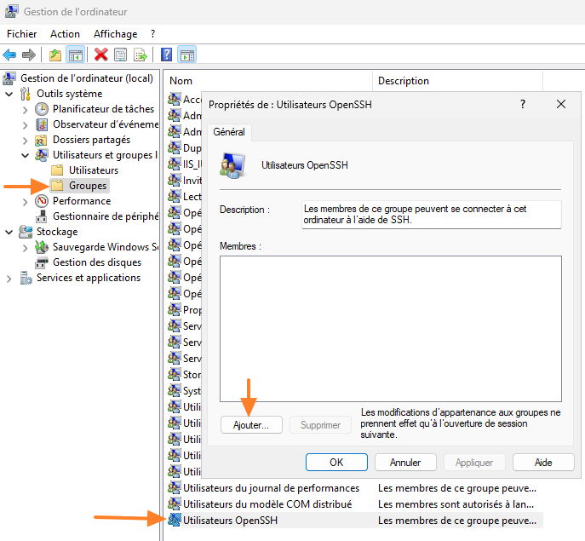Screen dimensions: 585x541
Task: Click the blue Help question mark icon
Action: pos(167,55)
